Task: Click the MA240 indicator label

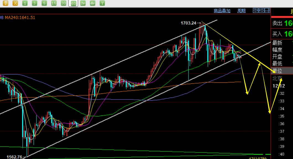Action: point(20,18)
